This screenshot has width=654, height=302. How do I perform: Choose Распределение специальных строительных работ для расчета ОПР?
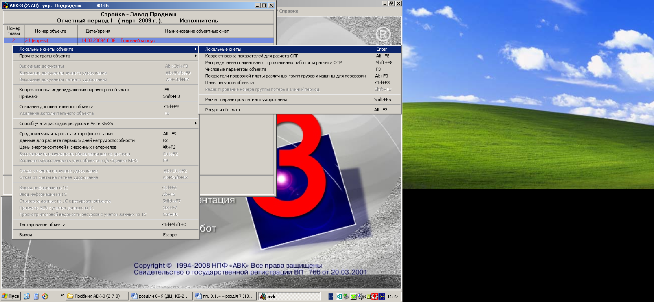point(299,63)
